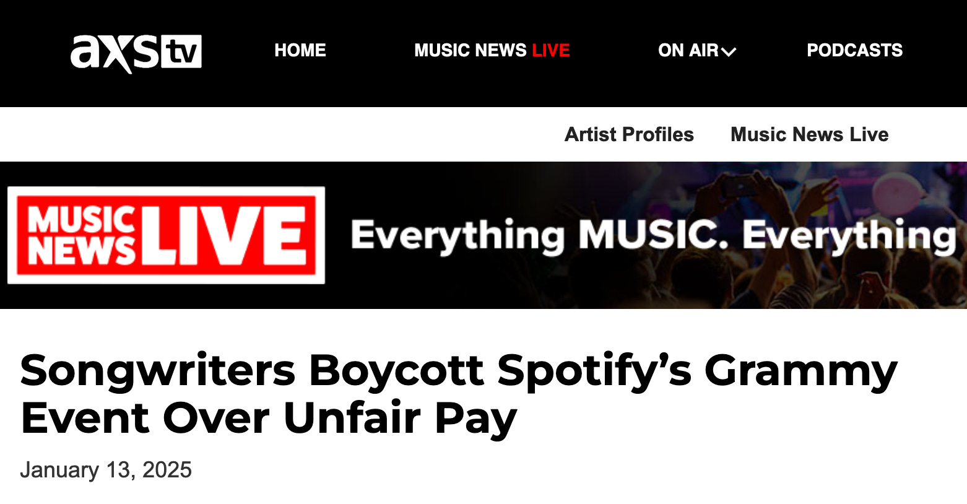Click the red LIVE word in navigation
The width and height of the screenshot is (967, 504).
551,50
